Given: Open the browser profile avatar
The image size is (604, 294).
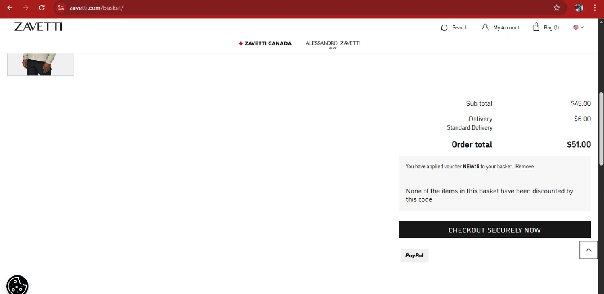Looking at the screenshot, I should point(579,8).
